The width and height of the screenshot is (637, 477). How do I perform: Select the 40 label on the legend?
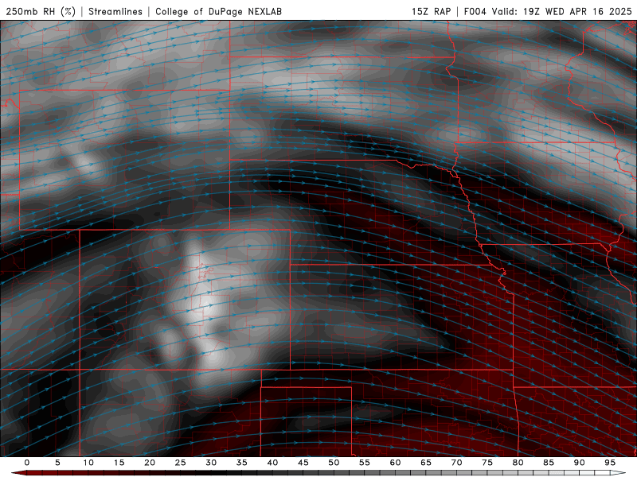pos(272,463)
